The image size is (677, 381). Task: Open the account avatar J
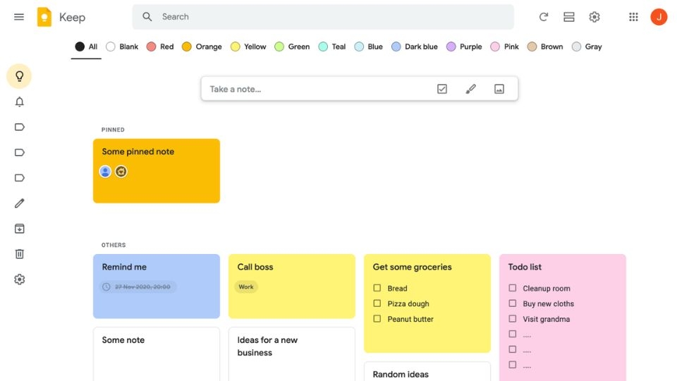click(659, 17)
